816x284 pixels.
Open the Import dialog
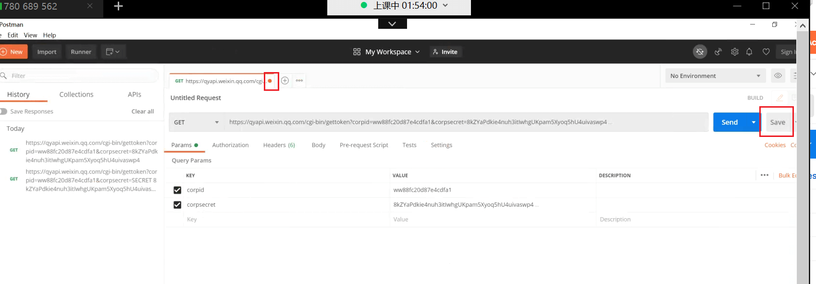47,52
